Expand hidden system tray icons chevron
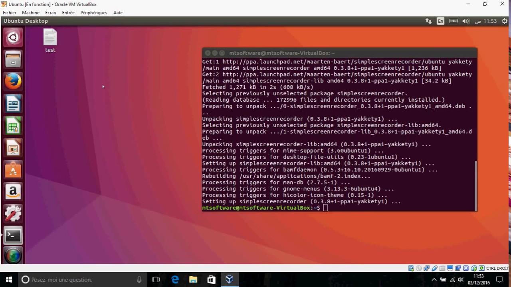This screenshot has width=511, height=287. coord(434,279)
